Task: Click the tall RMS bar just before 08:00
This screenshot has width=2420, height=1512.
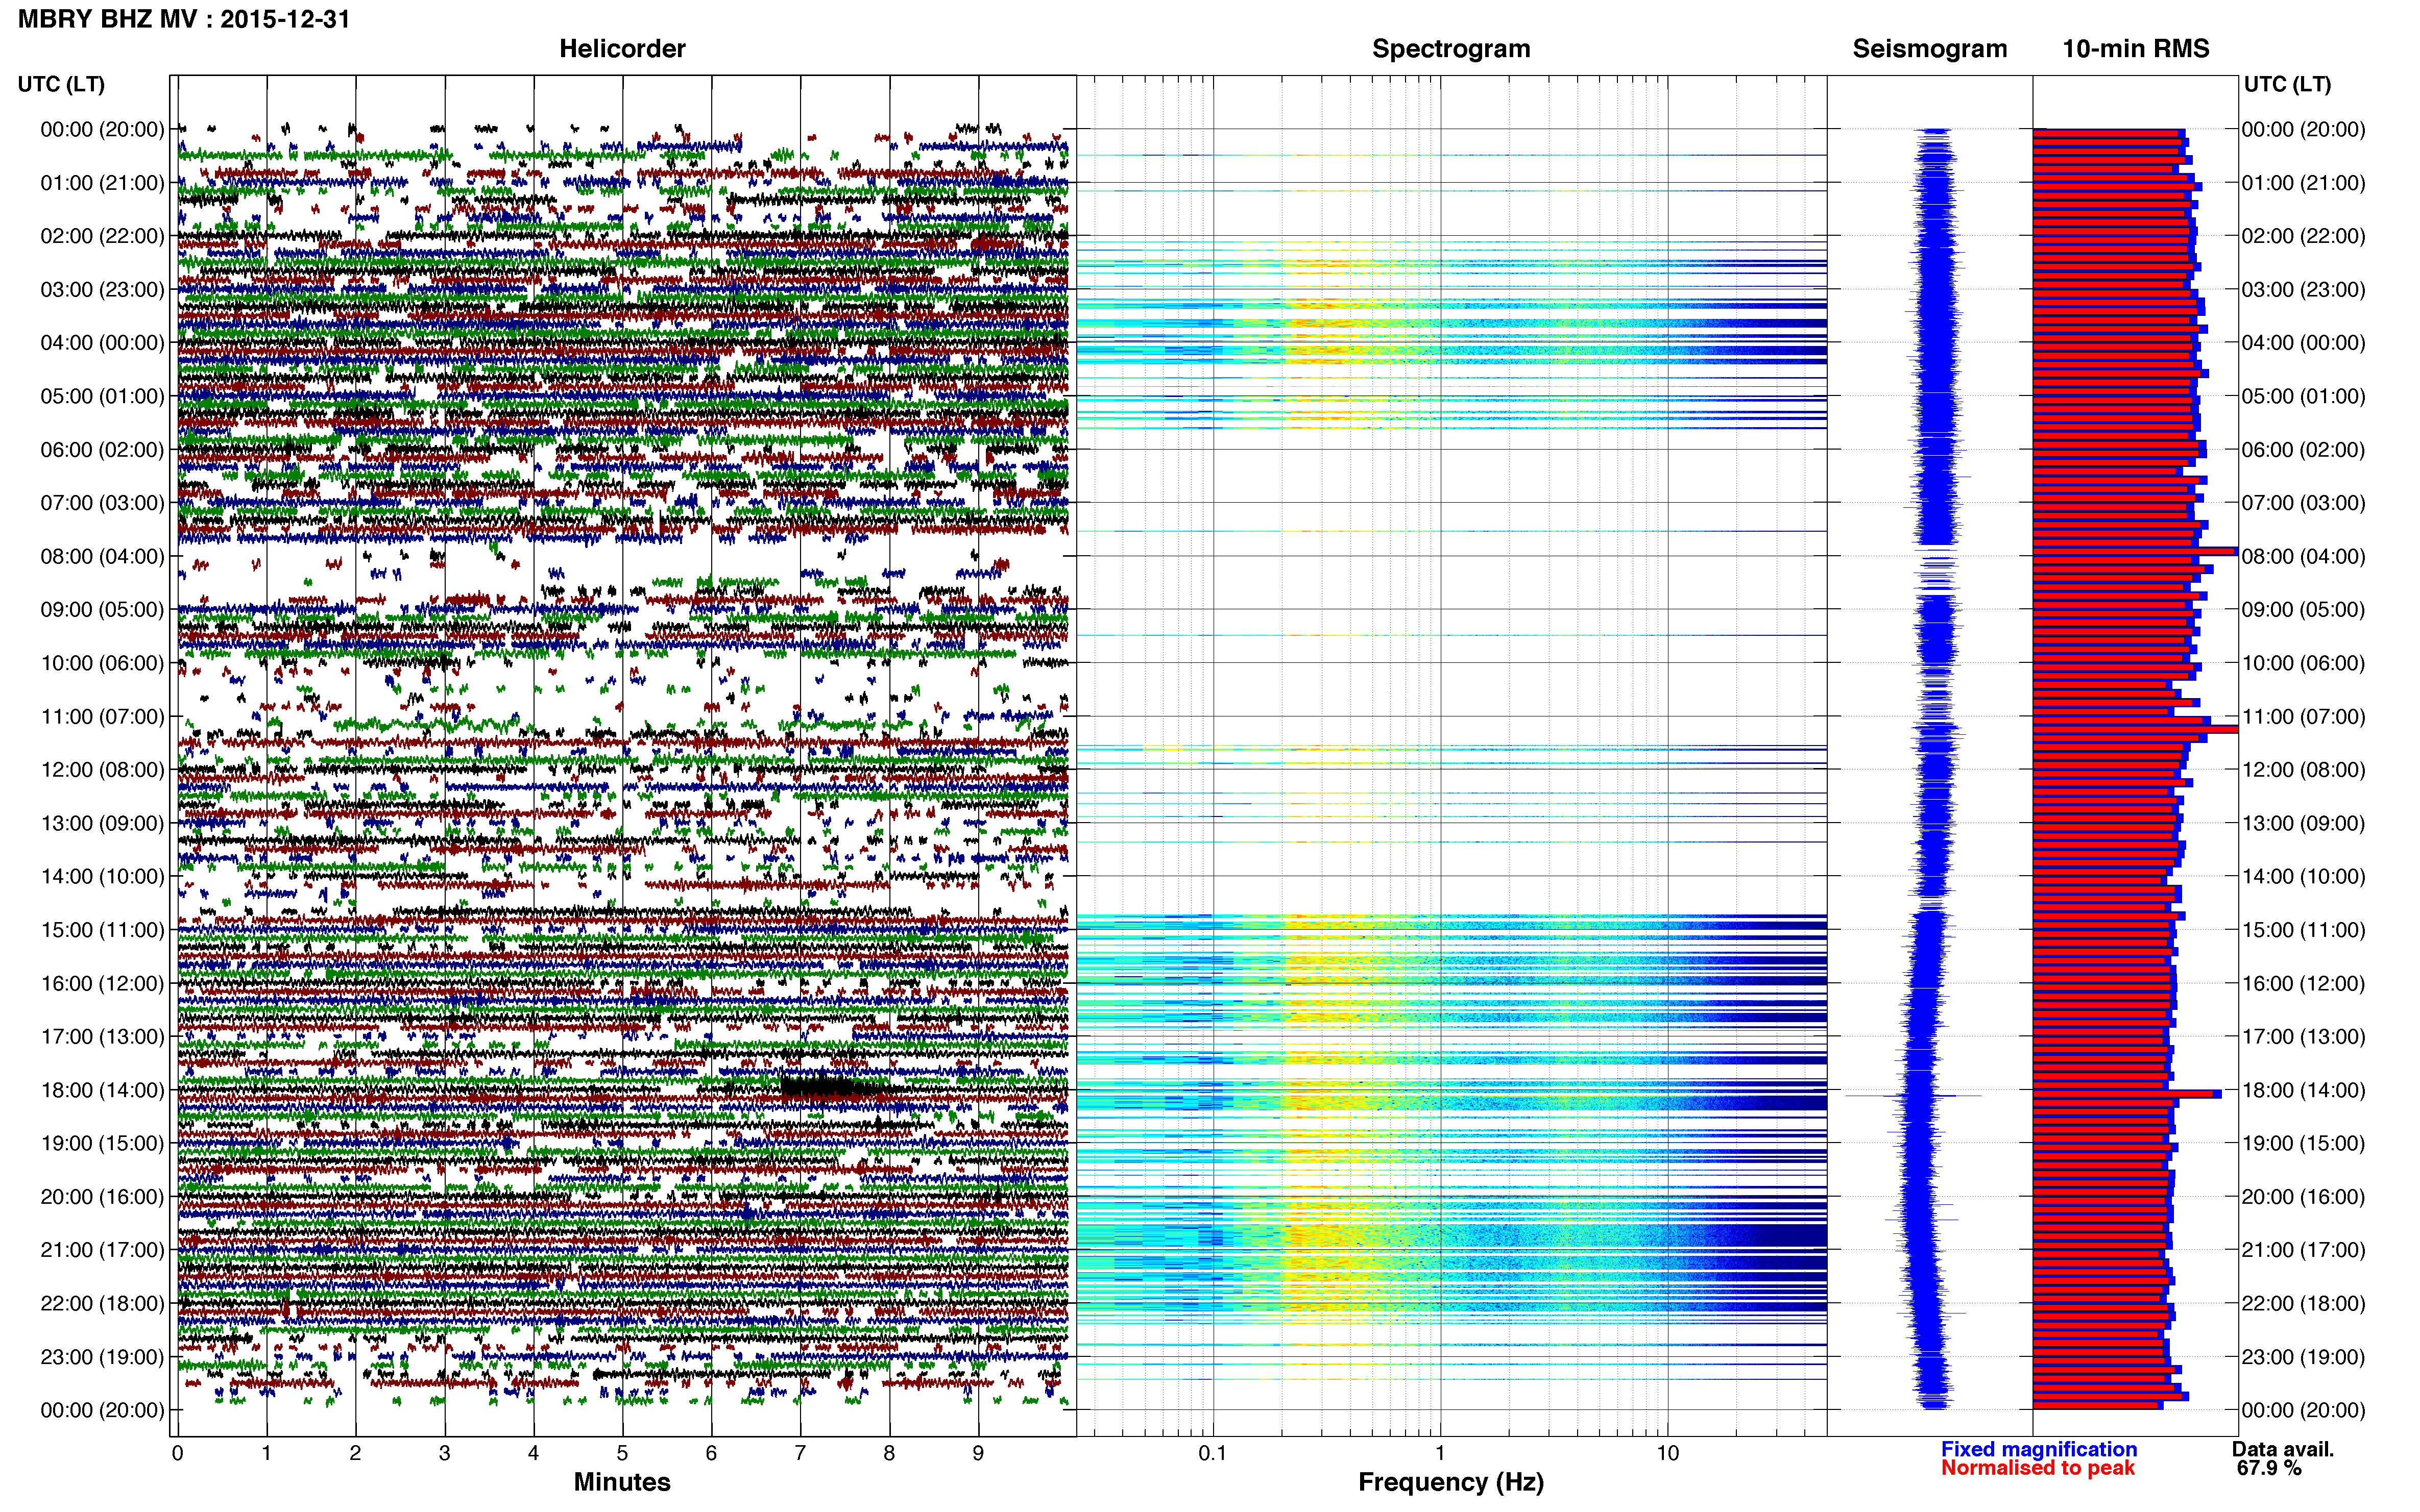Action: (x=2135, y=551)
